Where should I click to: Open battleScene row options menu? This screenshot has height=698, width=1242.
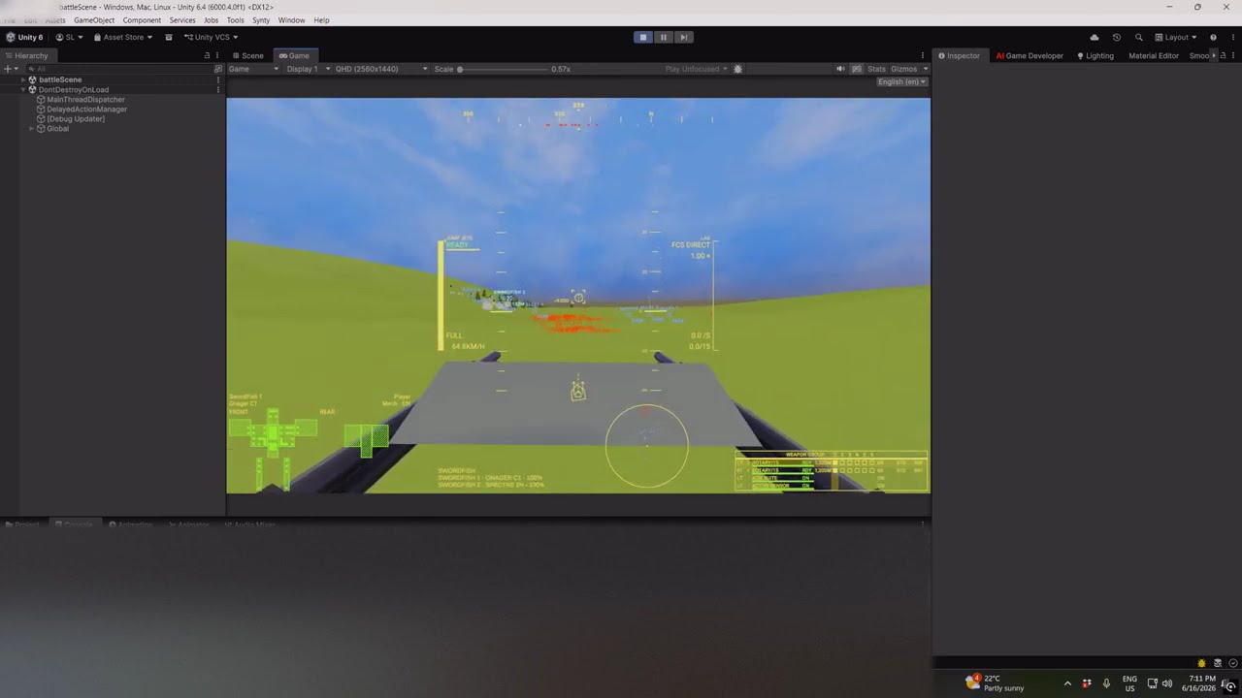pyautogui.click(x=218, y=79)
